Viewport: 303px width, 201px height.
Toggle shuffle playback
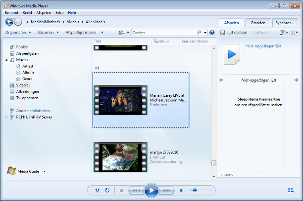[98, 191]
